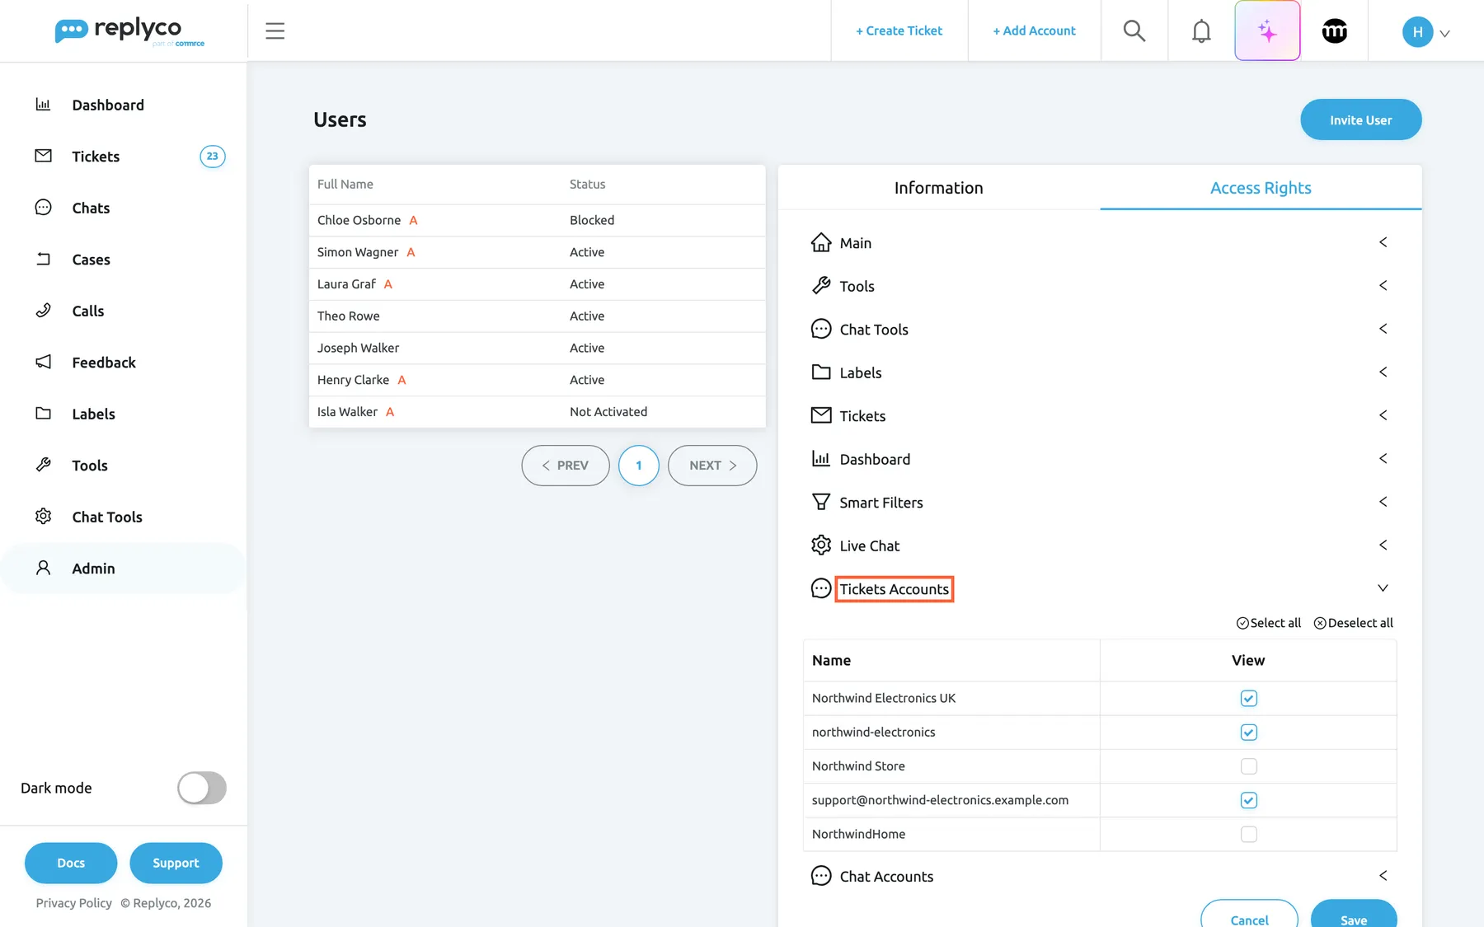Viewport: 1484px width, 927px height.
Task: Click Select all for Tickets Accounts
Action: point(1268,623)
